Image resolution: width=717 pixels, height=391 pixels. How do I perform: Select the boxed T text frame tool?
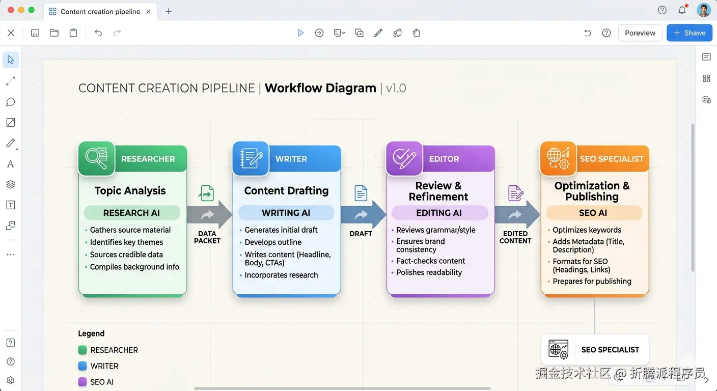coord(11,205)
